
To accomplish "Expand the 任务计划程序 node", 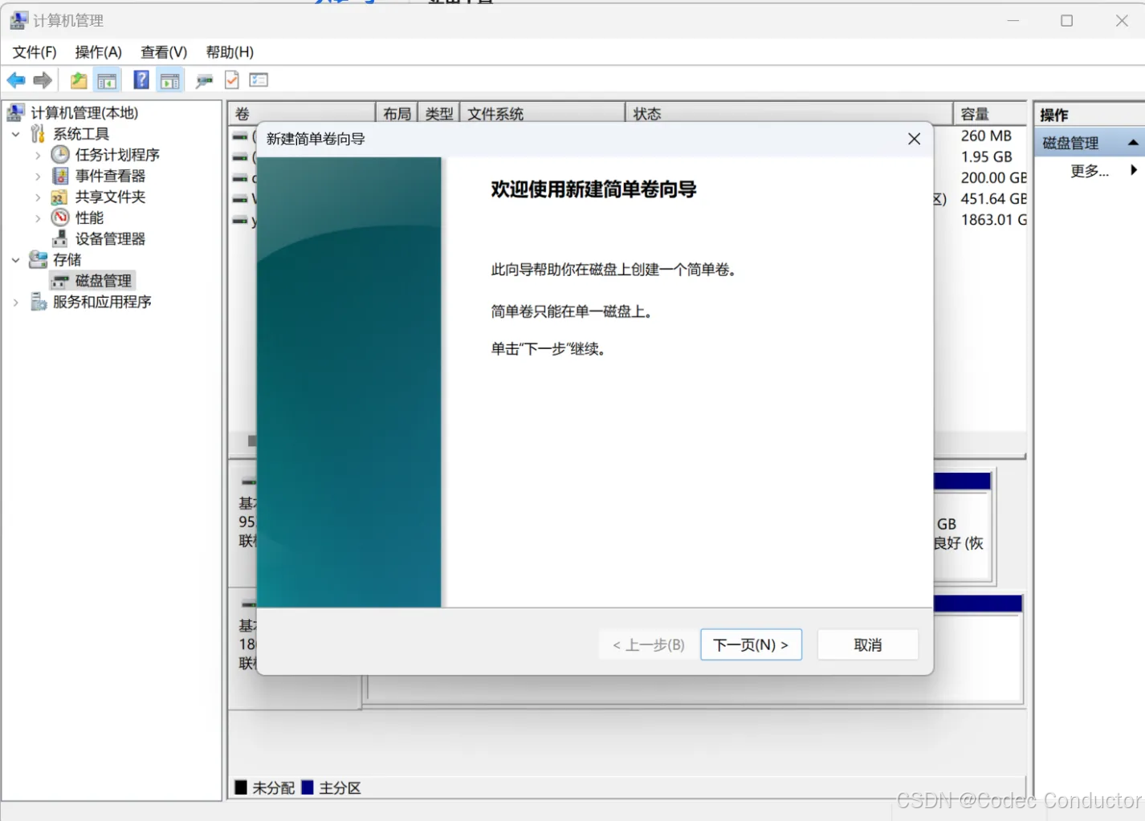I will (x=38, y=155).
